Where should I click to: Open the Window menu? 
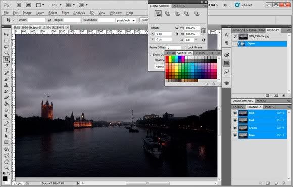[x=116, y=13]
